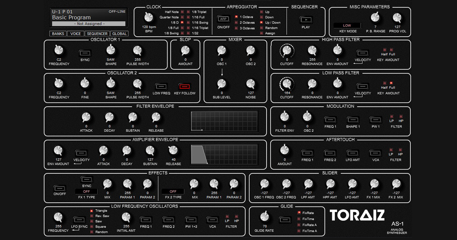Open the BANKS tab
The image size is (457, 240).
tap(58, 34)
